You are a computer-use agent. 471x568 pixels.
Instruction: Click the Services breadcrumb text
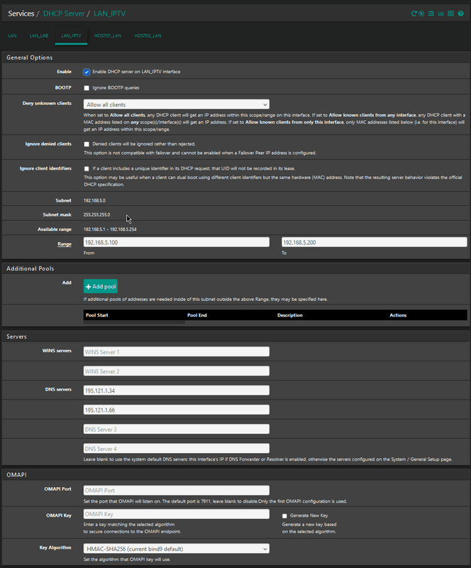21,13
